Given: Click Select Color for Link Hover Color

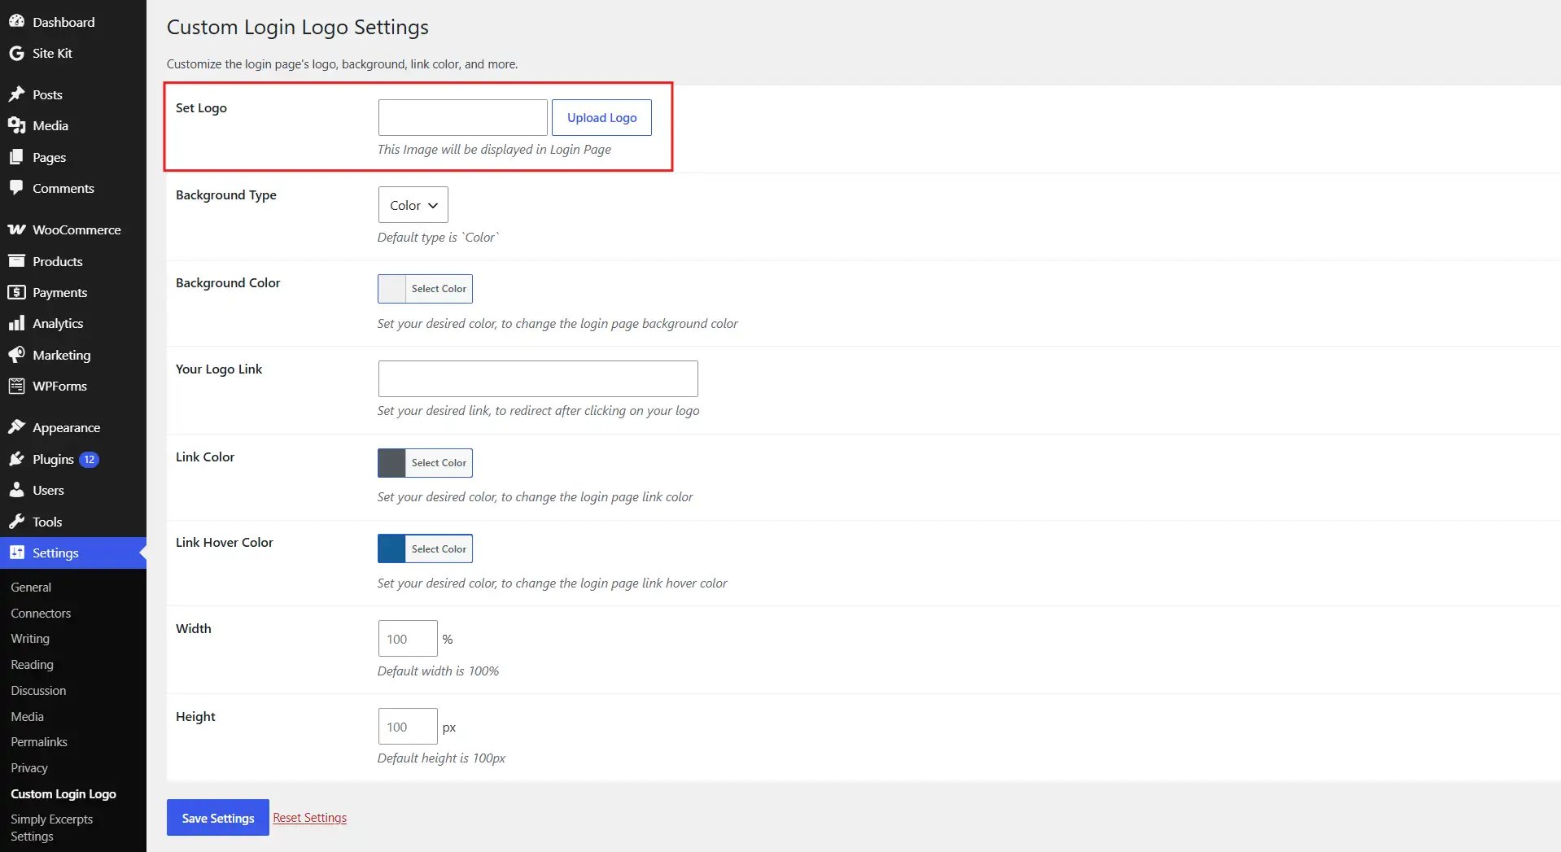Looking at the screenshot, I should (439, 548).
